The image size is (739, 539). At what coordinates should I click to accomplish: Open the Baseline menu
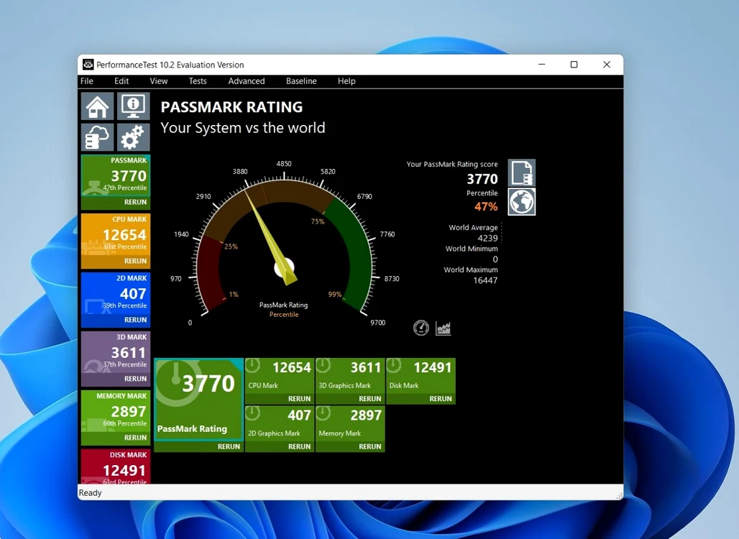pos(301,81)
